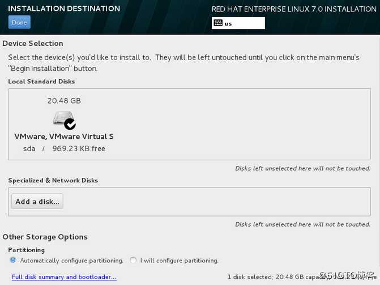The height and width of the screenshot is (285, 380).
Task: Click the 'VMware, VMware Virtual S' disk name
Action: 64,137
